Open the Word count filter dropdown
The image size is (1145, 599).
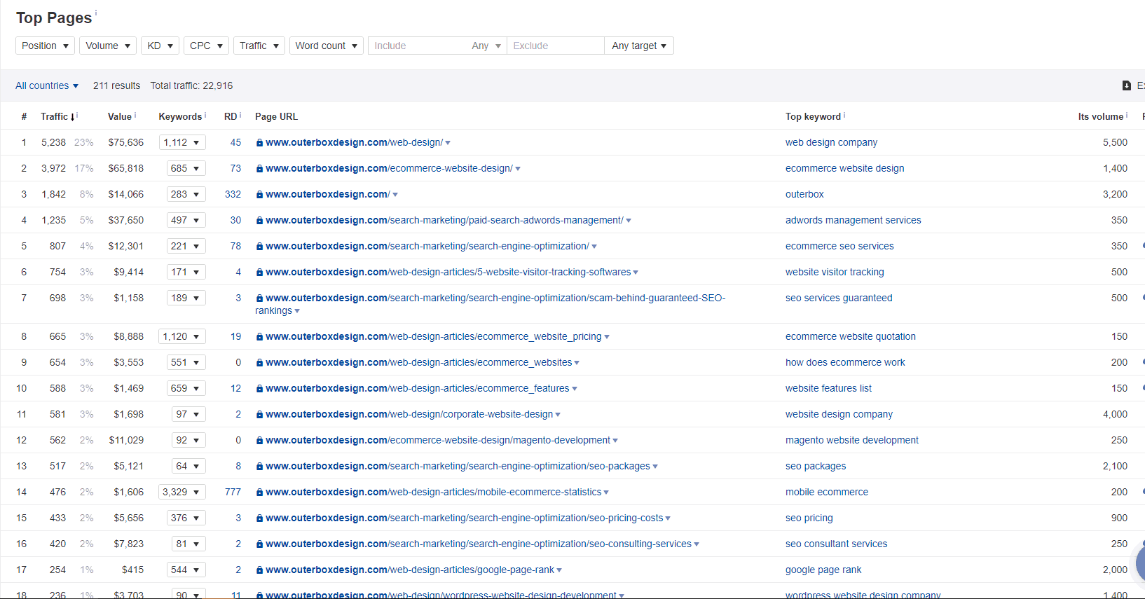327,46
